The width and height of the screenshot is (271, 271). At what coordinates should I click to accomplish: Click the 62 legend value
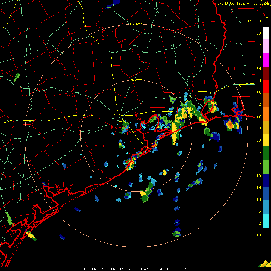pyautogui.click(x=259, y=45)
